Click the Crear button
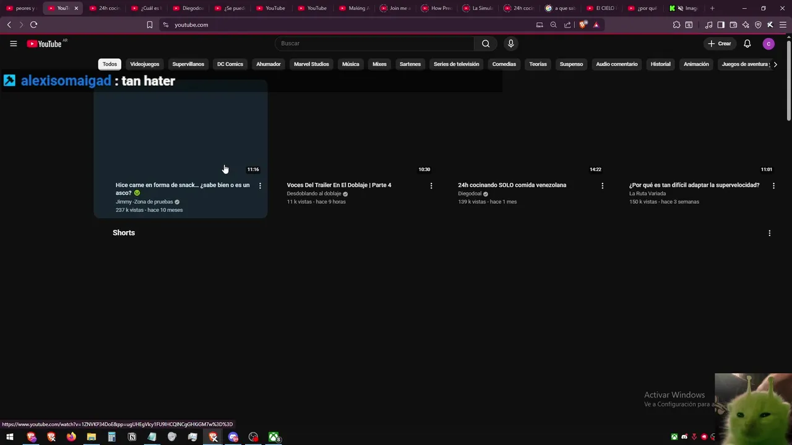The height and width of the screenshot is (445, 792). pos(720,43)
